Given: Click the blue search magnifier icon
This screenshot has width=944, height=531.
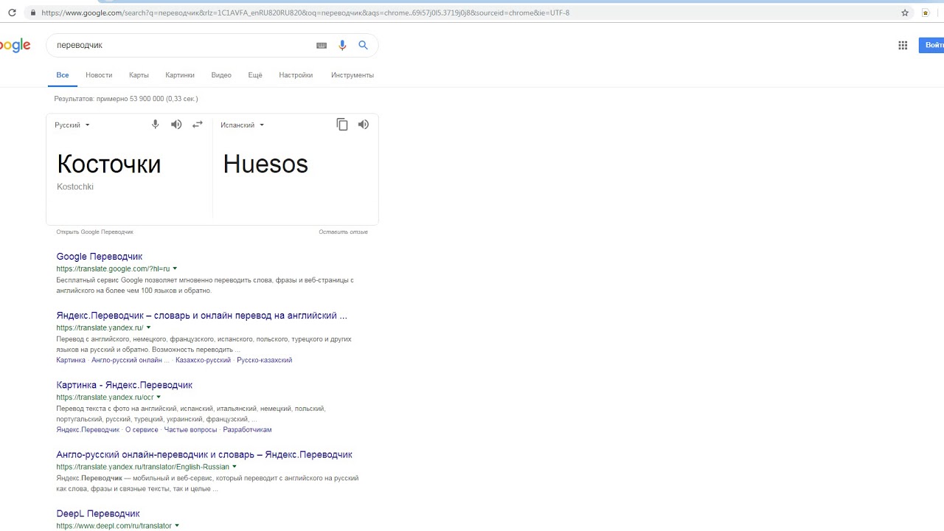Looking at the screenshot, I should [363, 45].
